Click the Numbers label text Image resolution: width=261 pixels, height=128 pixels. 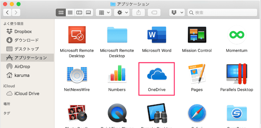click(117, 90)
